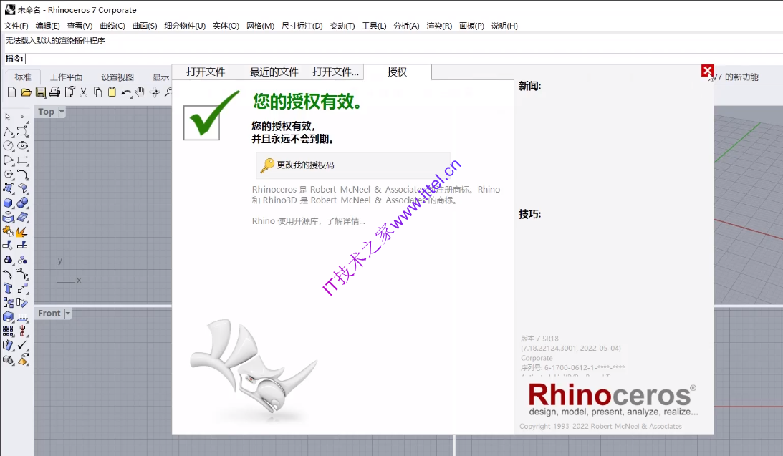Click the New file icon
The image size is (783, 456).
coord(11,92)
